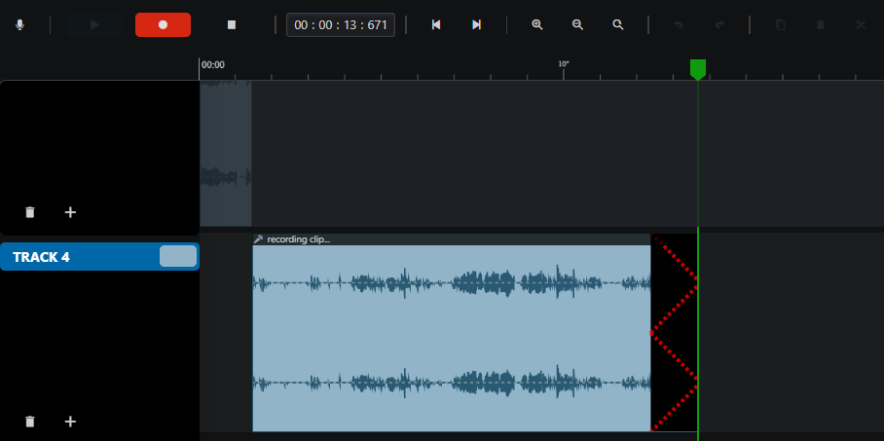This screenshot has width=884, height=441.
Task: Reset zoom with the plain magnifier icon
Action: [618, 24]
